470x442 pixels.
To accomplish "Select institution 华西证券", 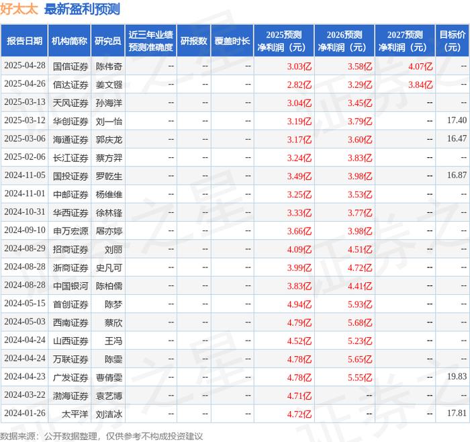I will [70, 213].
